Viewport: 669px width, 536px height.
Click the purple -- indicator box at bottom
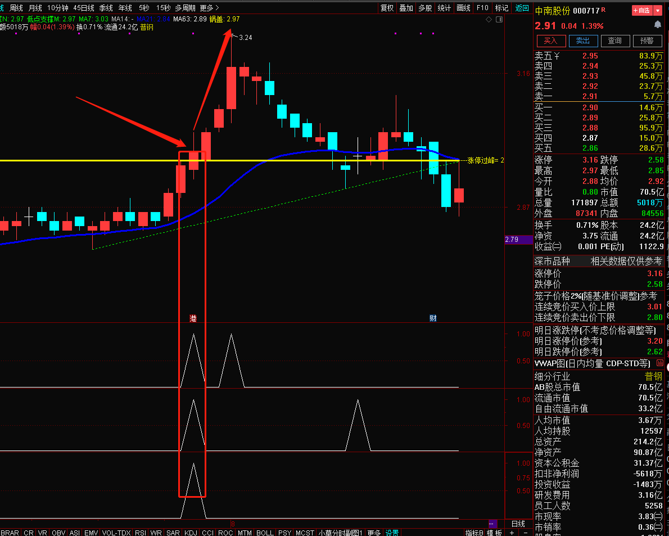coord(492,524)
